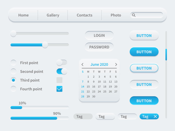Switch to the Contacts menu item
175x131 pixels.
click(84, 15)
